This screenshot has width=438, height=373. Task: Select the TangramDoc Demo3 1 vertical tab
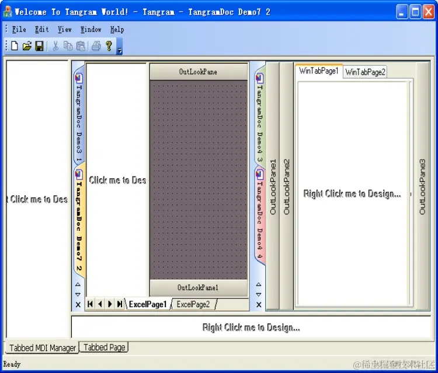[79, 115]
